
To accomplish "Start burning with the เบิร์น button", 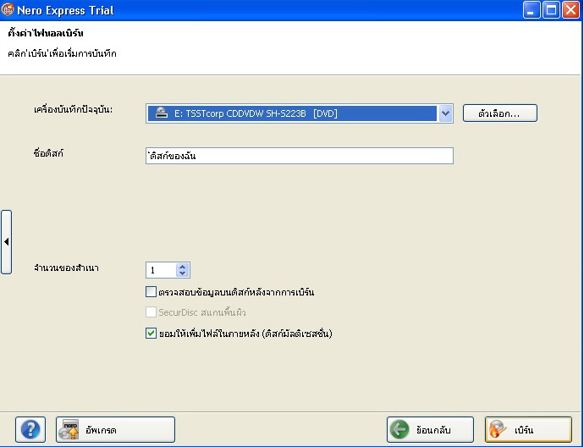I will [x=528, y=429].
